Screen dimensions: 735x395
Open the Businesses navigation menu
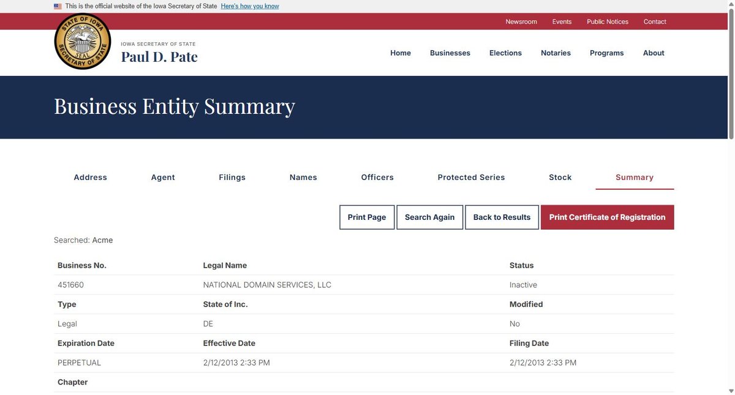450,53
